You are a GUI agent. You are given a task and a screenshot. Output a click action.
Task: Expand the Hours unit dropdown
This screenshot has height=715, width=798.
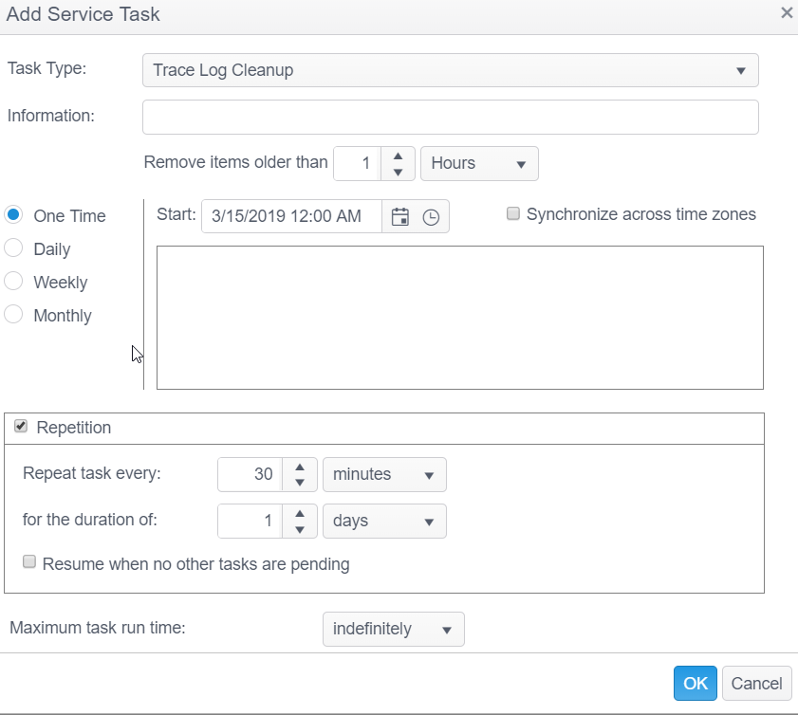(478, 163)
